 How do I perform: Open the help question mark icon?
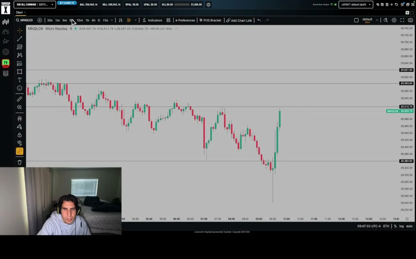5,73
